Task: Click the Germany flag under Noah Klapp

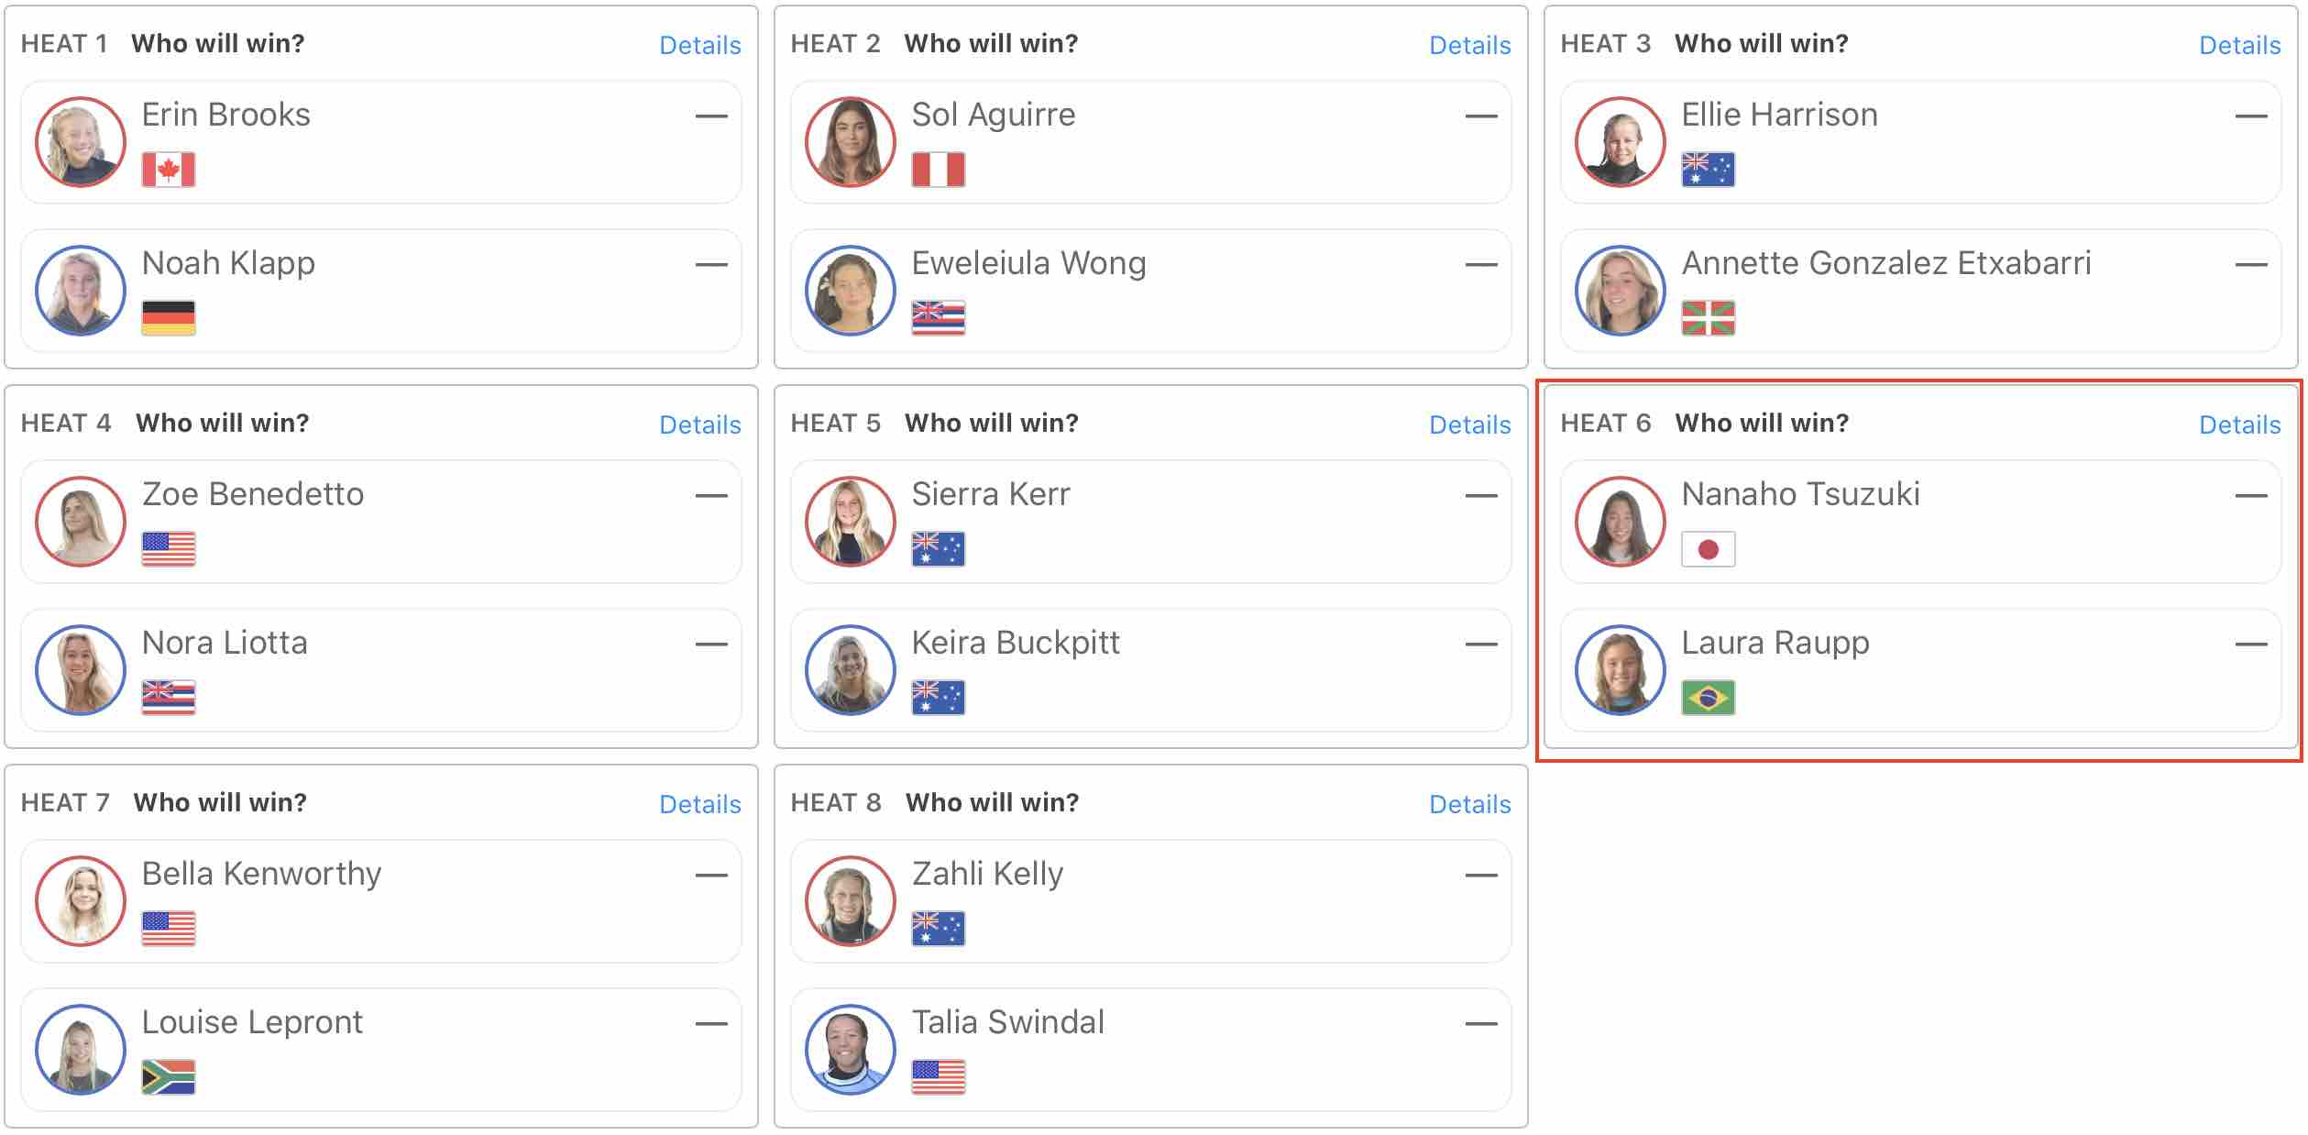Action: point(169,318)
